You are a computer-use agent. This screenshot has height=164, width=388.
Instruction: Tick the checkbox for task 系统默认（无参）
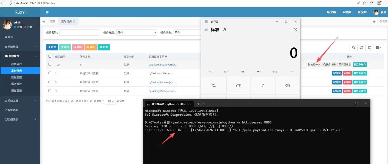click(50, 73)
